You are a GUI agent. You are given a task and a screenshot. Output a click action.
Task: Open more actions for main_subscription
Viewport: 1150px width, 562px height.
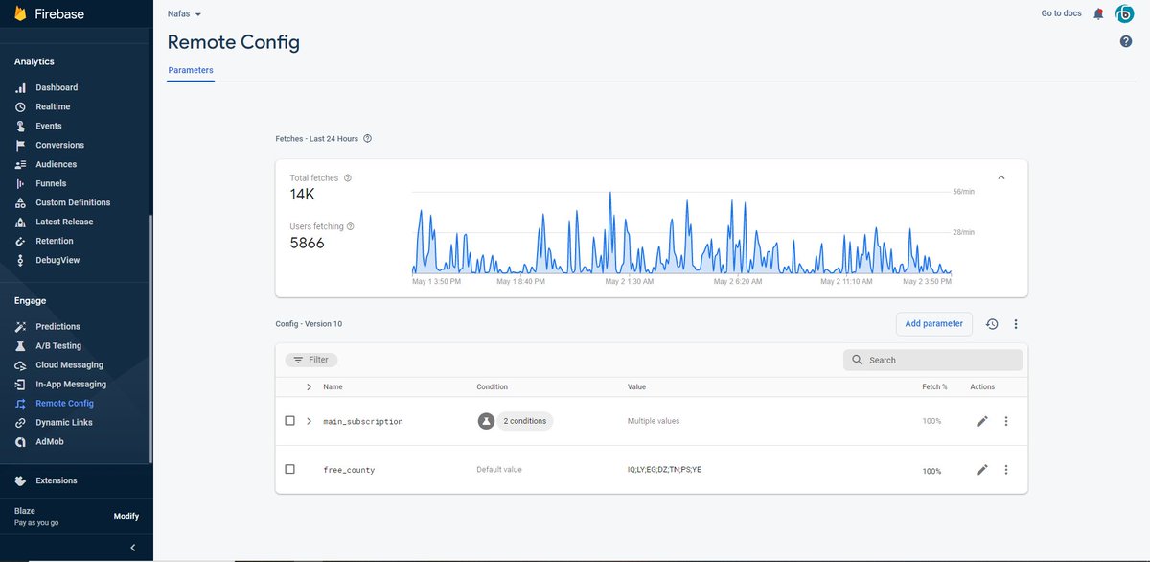tap(1005, 421)
